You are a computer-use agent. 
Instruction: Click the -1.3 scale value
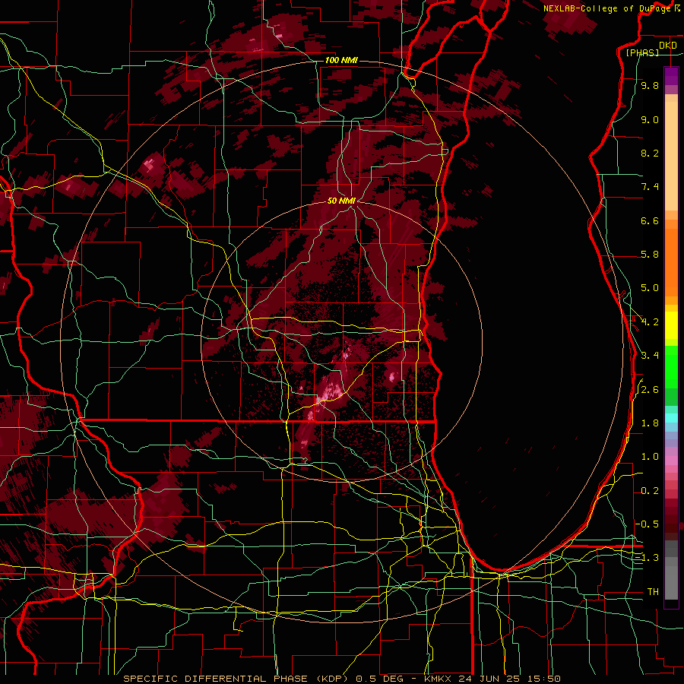pyautogui.click(x=647, y=558)
